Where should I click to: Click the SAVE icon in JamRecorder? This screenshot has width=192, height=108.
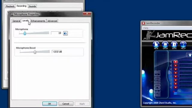pos(174,44)
